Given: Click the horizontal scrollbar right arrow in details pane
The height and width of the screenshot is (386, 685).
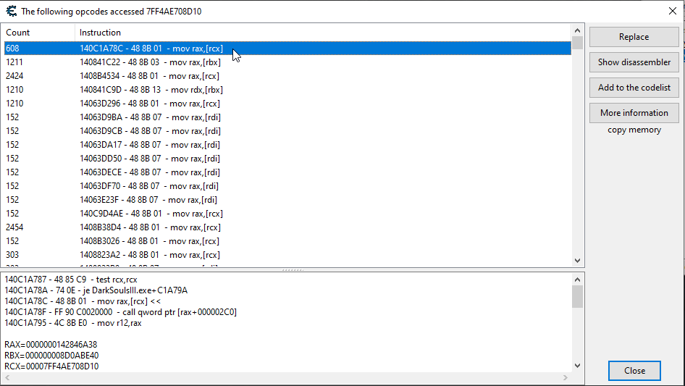Looking at the screenshot, I should 566,379.
